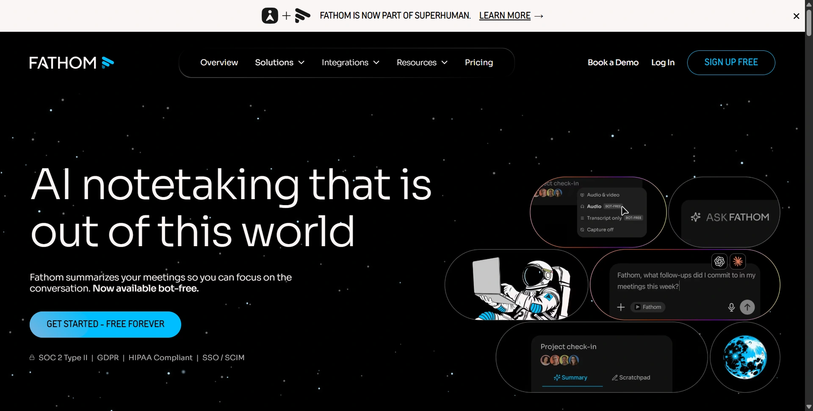This screenshot has height=411, width=813.
Task: Click the microphone icon in the prompt box
Action: pyautogui.click(x=731, y=307)
